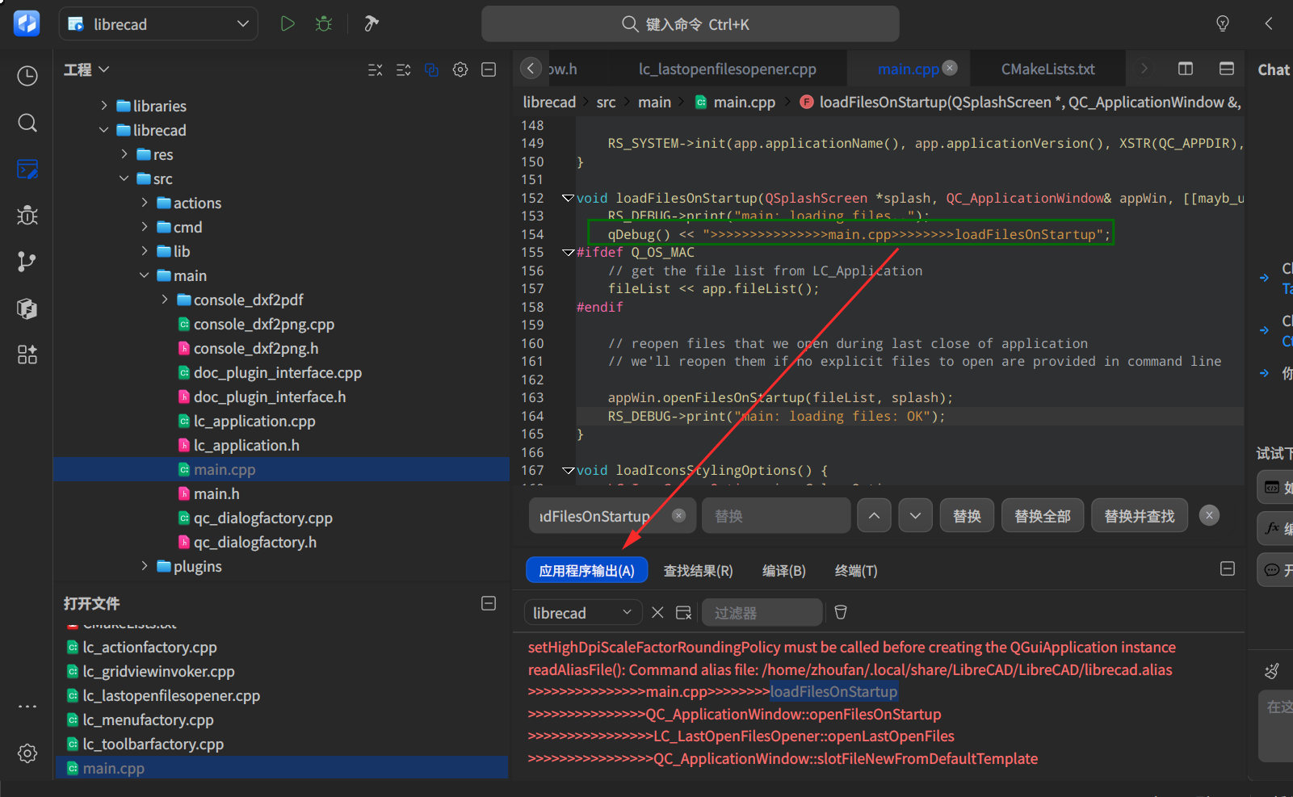Switch to lc_lastopenfilesopener.cpp editor tab
Viewport: 1293px width, 797px height.
(x=727, y=69)
